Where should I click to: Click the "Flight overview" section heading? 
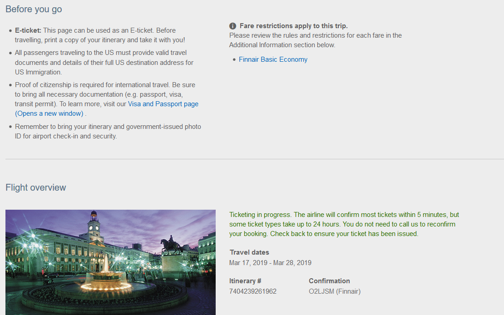[36, 187]
